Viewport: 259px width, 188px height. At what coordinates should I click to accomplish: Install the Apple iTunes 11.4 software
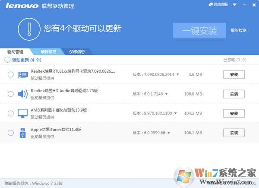(234, 133)
